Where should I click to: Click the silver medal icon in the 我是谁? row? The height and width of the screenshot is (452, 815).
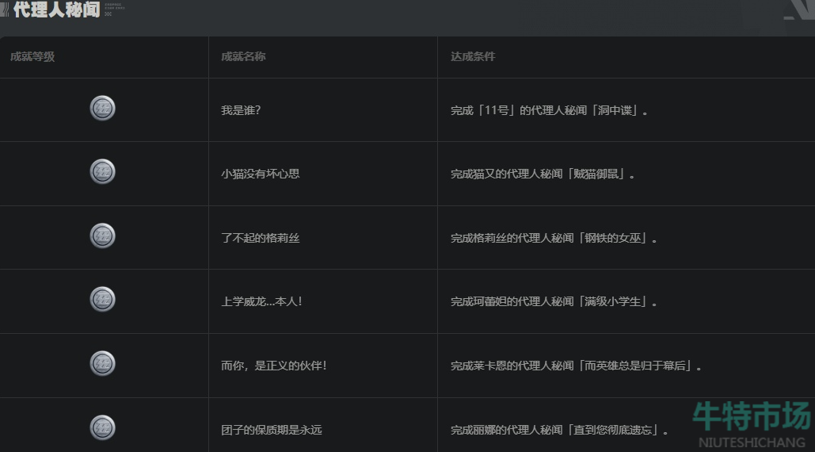(x=102, y=108)
